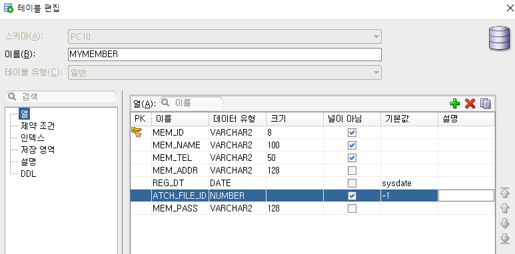Click the -1 default value cell

(409, 195)
